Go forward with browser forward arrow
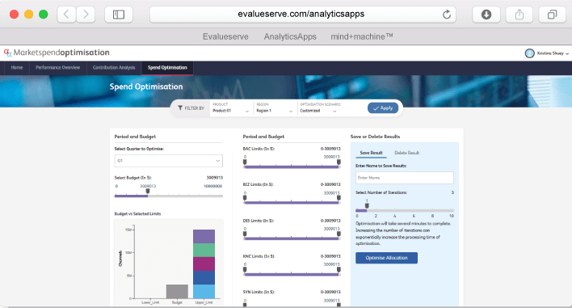Screen dimensions: 572x308 pos(86,15)
